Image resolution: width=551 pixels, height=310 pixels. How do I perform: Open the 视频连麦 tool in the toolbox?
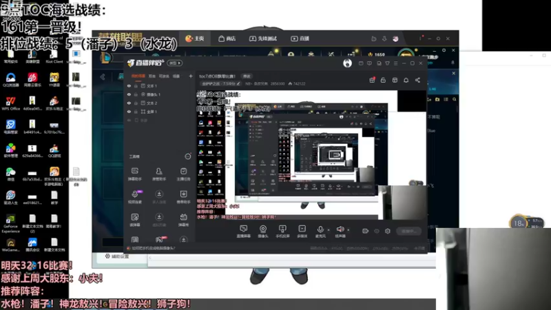point(134,197)
